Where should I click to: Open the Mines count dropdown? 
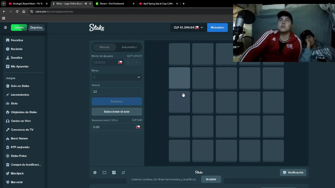tap(117, 77)
